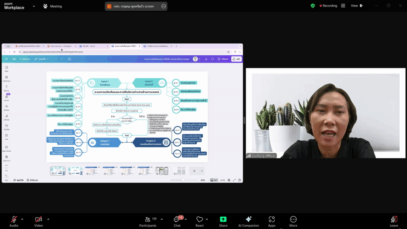Select the first page thumbnail in Canva
407x229 pixels.
[58, 171]
